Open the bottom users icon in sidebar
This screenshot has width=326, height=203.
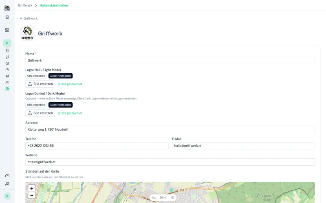[7, 184]
